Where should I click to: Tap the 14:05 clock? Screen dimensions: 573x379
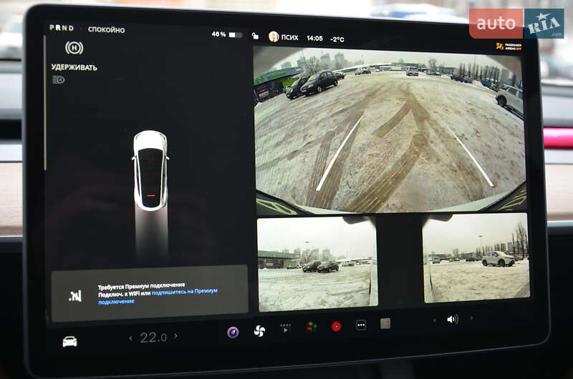coord(314,38)
